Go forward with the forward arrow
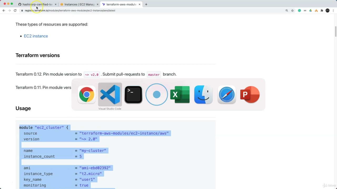 9,10
